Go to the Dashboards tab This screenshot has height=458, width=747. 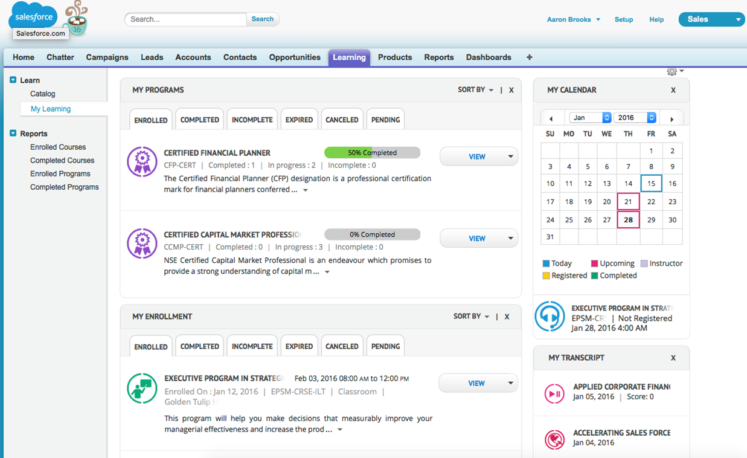489,57
